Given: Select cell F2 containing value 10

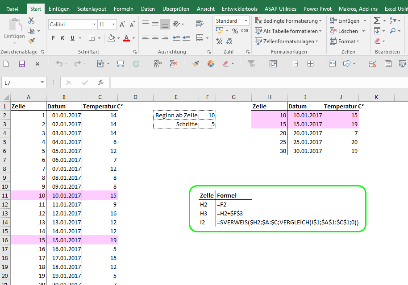Looking at the screenshot, I should [208, 115].
